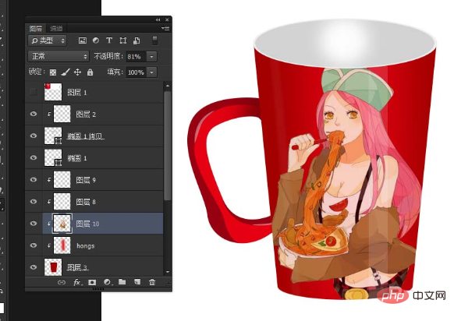
Task: Switch to the 图层 tab
Action: click(36, 28)
